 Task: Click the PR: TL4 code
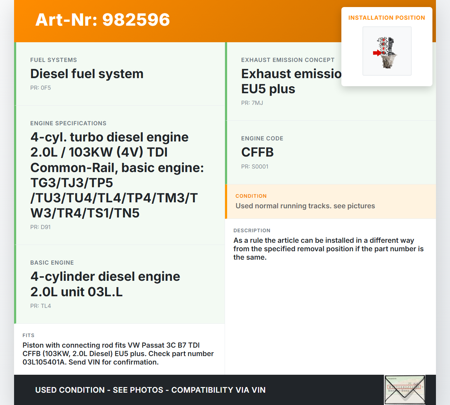40,306
